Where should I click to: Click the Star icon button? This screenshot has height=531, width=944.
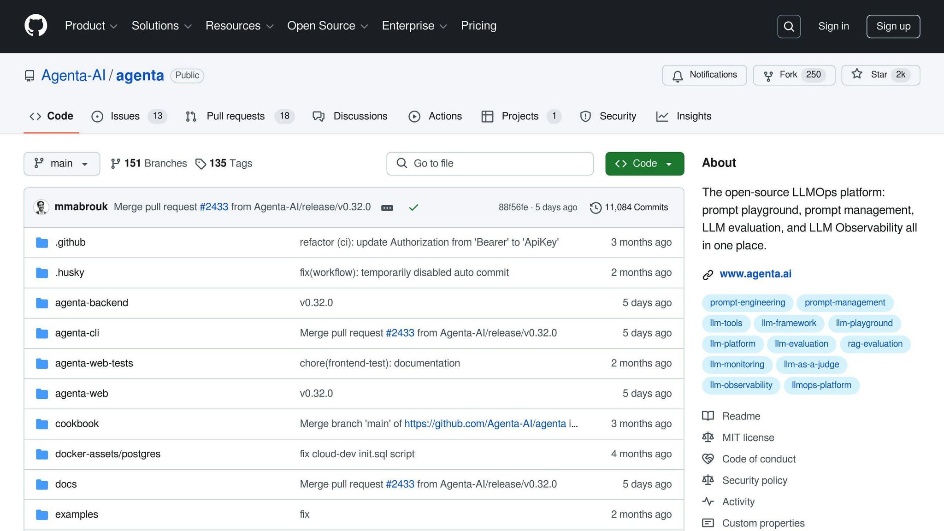pyautogui.click(x=857, y=74)
